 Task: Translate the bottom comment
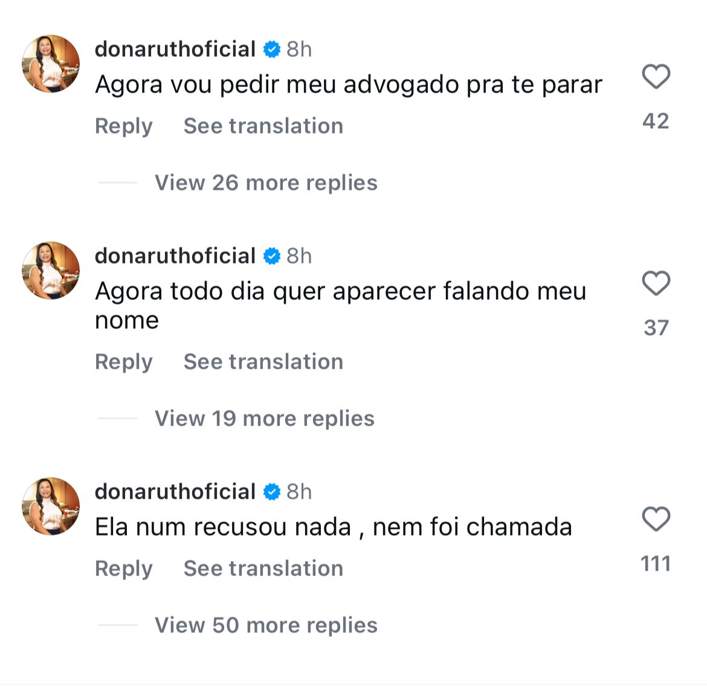tap(263, 568)
